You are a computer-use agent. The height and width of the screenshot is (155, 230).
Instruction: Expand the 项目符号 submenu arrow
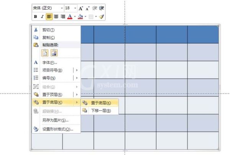pyautogui.click(x=77, y=70)
